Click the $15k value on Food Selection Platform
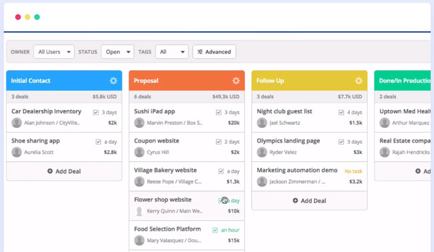The width and height of the screenshot is (434, 252). coord(234,241)
